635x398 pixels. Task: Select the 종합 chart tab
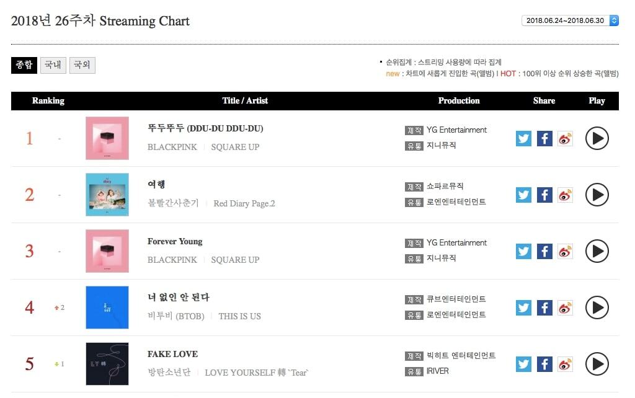coord(24,65)
